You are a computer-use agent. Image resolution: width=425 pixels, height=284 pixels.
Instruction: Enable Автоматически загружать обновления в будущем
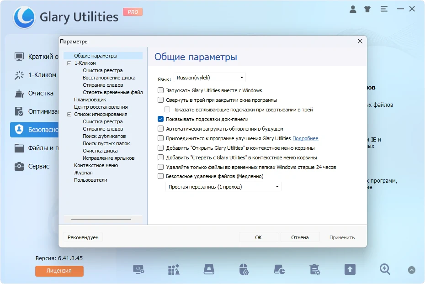coord(161,129)
